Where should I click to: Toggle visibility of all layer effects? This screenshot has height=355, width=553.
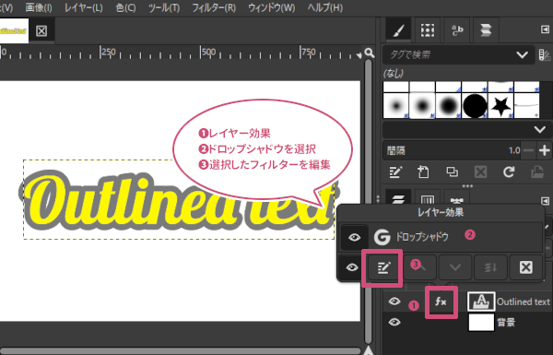(x=352, y=267)
